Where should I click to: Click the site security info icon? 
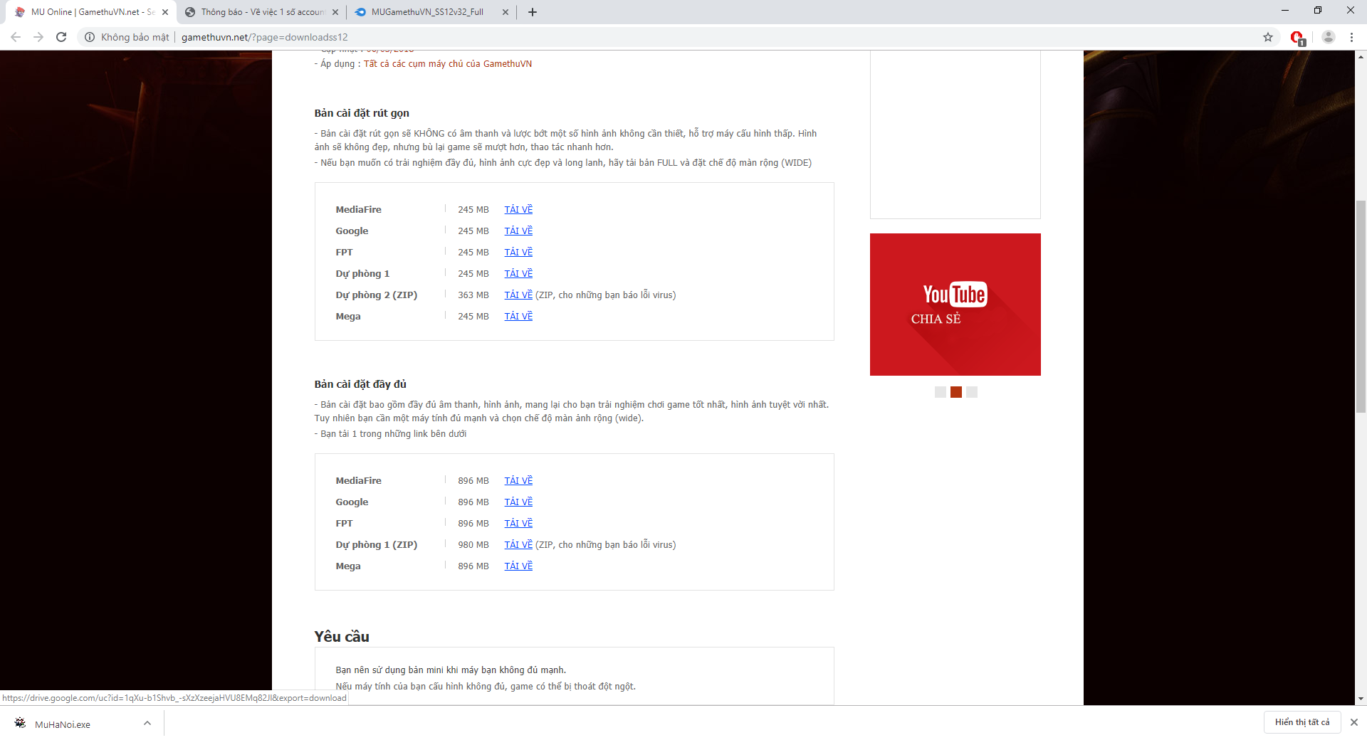point(90,37)
